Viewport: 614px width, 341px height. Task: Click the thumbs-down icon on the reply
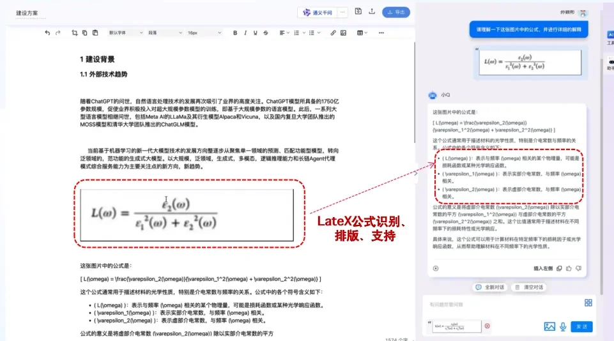coord(578,269)
